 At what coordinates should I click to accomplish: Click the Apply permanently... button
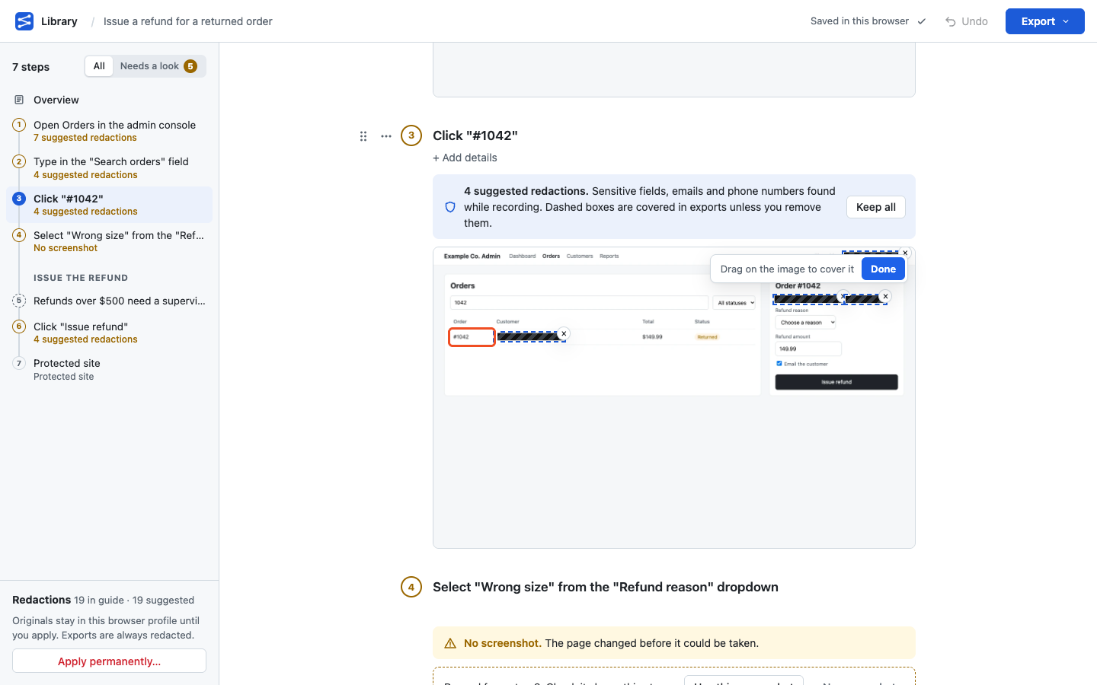[x=109, y=661]
